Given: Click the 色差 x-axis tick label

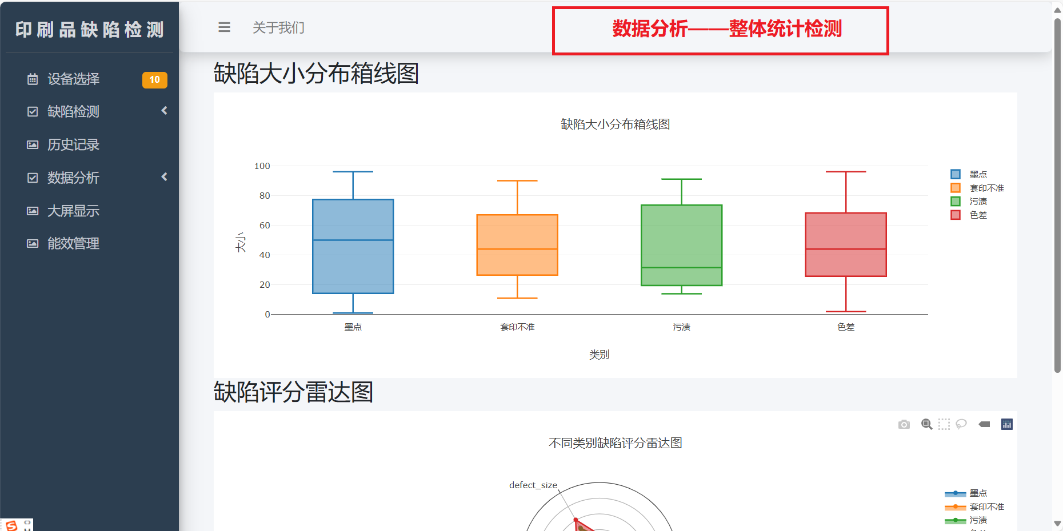Looking at the screenshot, I should [x=846, y=327].
